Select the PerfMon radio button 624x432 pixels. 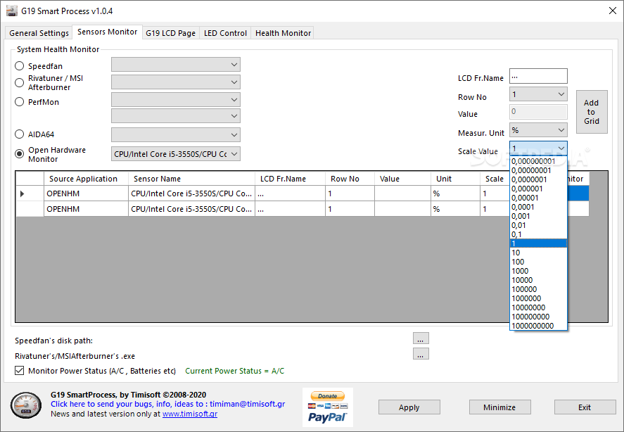19,102
